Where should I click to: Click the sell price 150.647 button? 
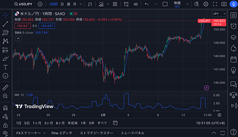[x=23, y=26]
